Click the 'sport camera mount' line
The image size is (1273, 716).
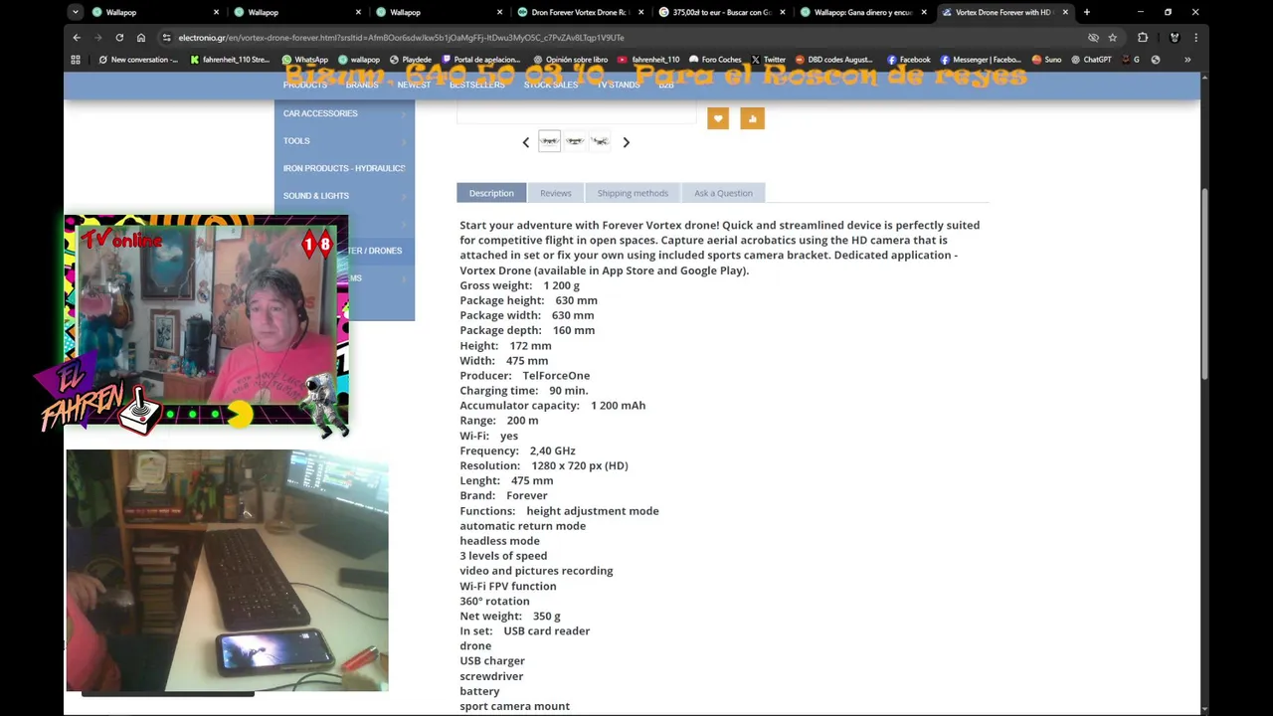coord(514,706)
